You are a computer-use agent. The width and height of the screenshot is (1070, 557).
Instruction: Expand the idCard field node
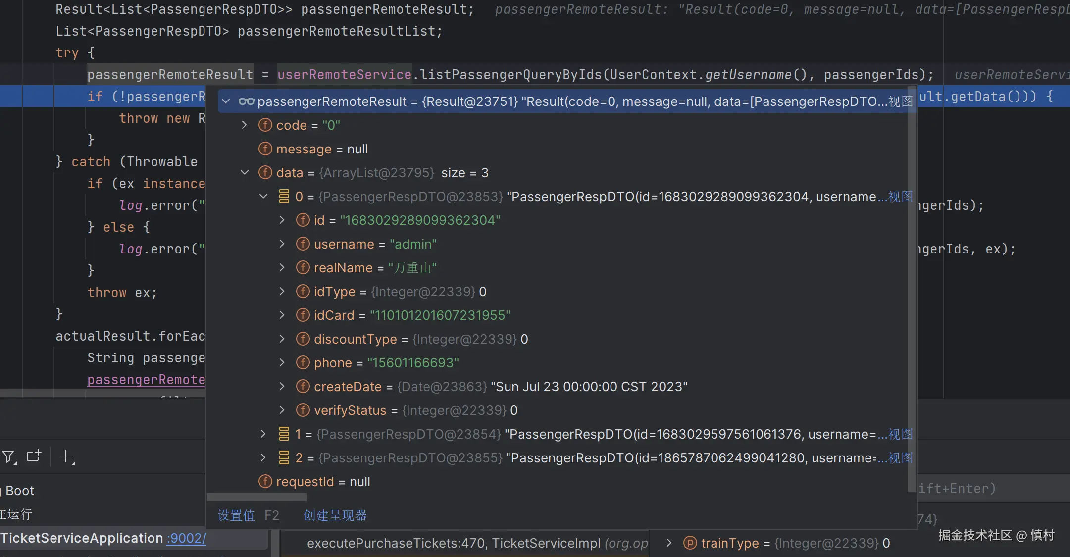[x=282, y=315]
